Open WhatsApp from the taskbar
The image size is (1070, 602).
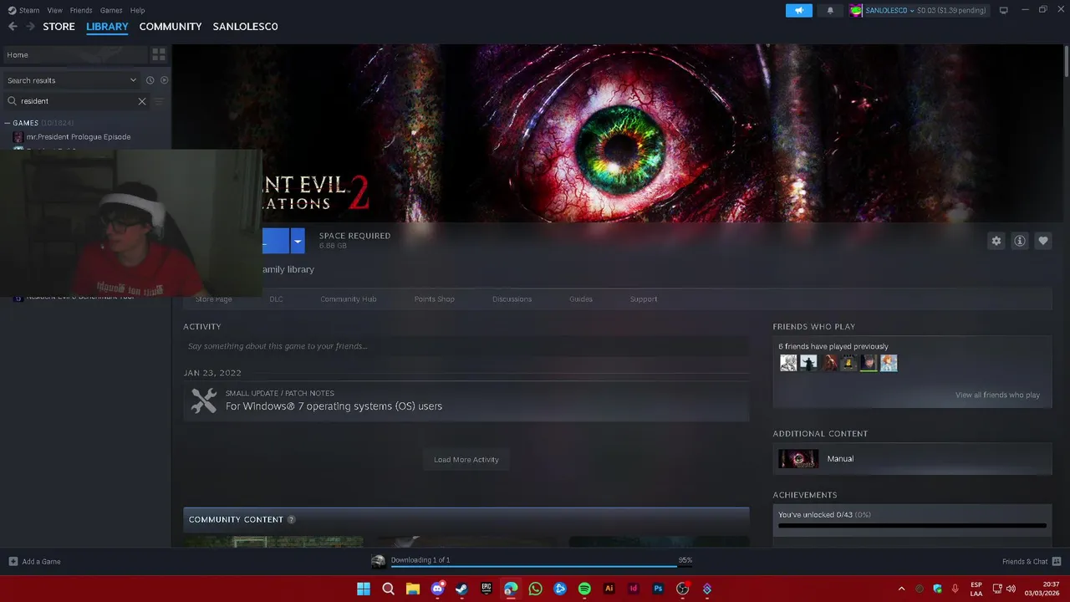(536, 589)
